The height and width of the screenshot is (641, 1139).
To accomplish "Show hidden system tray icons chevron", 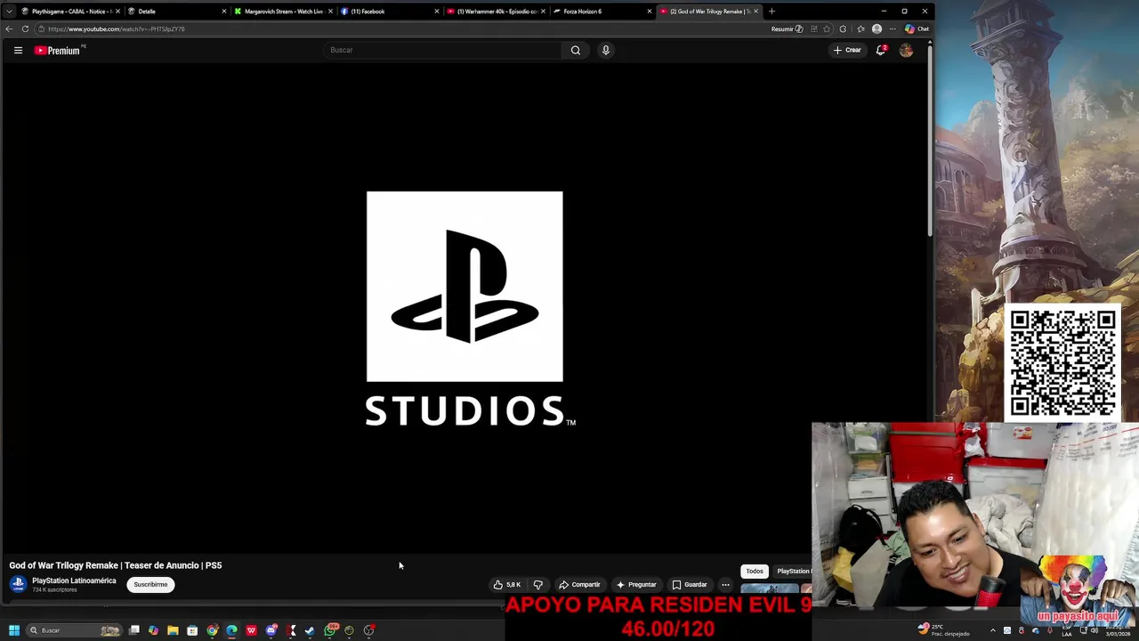I will pyautogui.click(x=992, y=630).
